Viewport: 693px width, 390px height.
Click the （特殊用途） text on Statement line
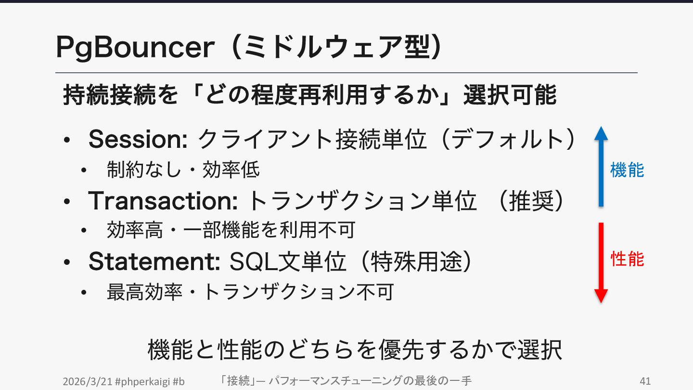point(417,261)
